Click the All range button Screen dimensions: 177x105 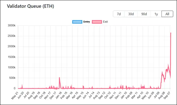(167, 14)
